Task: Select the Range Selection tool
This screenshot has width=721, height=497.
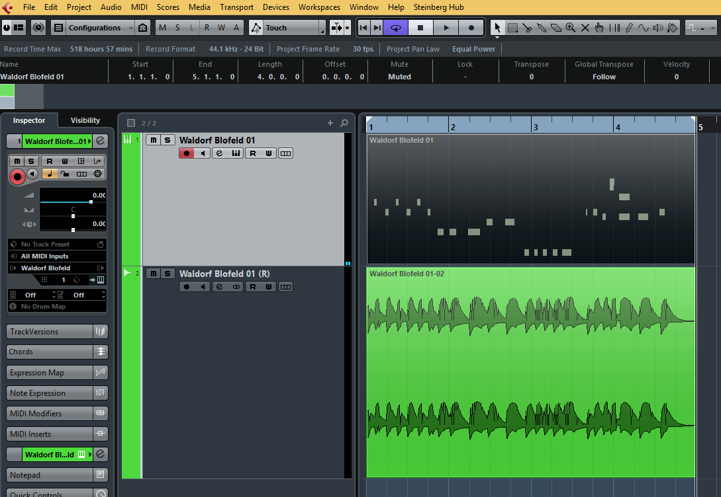Action: [512, 28]
